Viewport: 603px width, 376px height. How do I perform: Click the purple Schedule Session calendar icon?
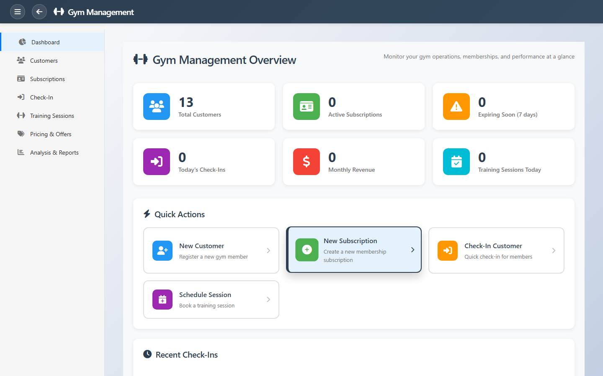click(x=162, y=300)
